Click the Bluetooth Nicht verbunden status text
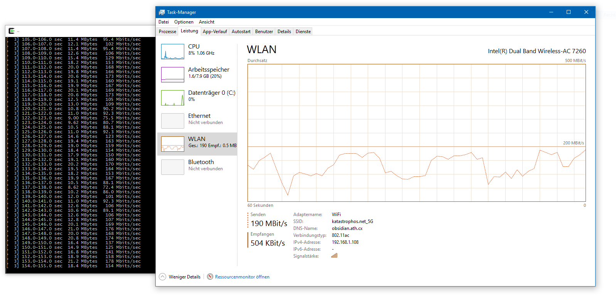The image size is (616, 295). click(205, 169)
